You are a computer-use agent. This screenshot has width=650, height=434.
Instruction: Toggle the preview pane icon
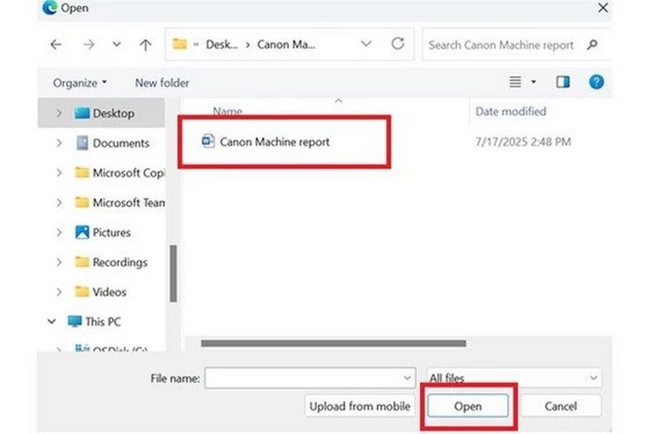point(563,82)
